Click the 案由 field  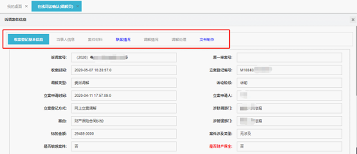[x=124, y=121]
